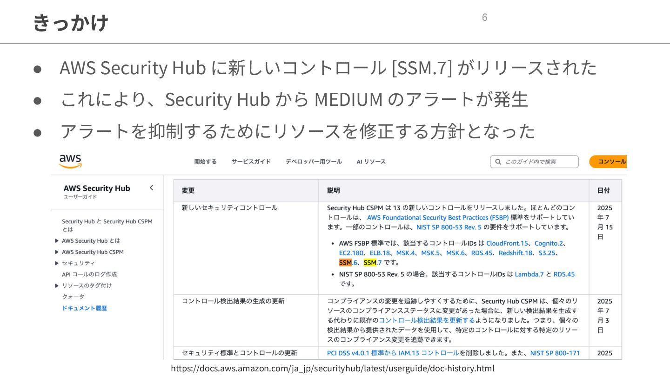
Task: Expand the 'セキュリティ' tree item
Action: coord(57,263)
